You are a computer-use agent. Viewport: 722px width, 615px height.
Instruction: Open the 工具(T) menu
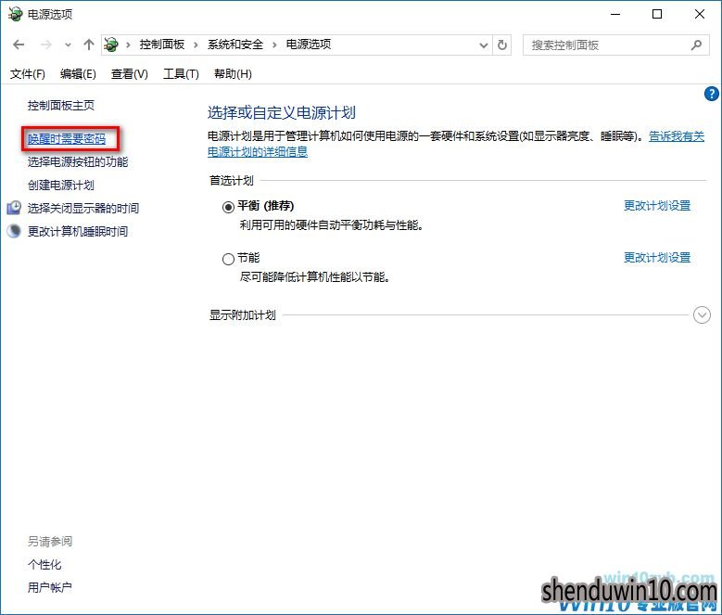pyautogui.click(x=181, y=73)
